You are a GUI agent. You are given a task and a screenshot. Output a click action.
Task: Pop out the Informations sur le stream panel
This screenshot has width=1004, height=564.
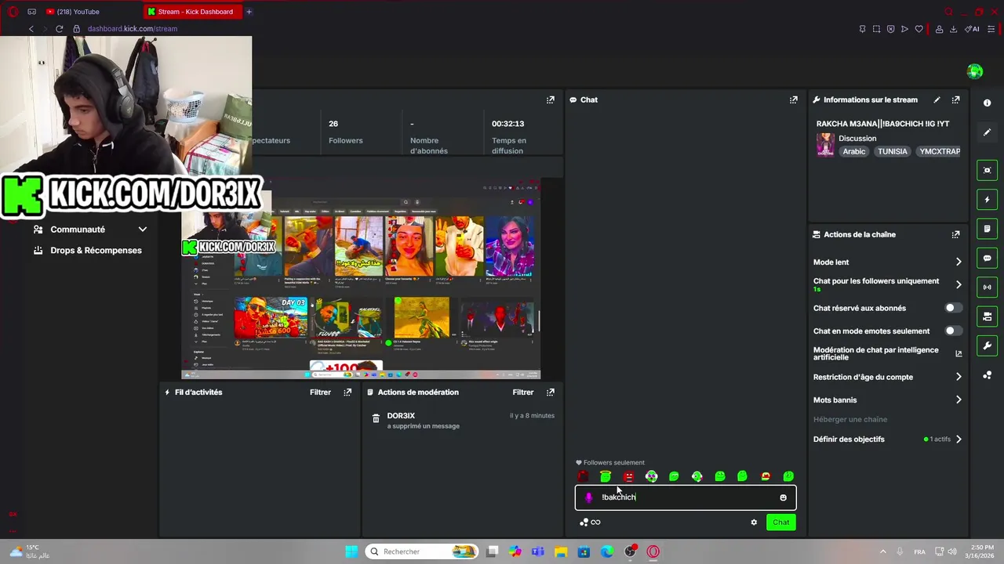[x=955, y=100]
